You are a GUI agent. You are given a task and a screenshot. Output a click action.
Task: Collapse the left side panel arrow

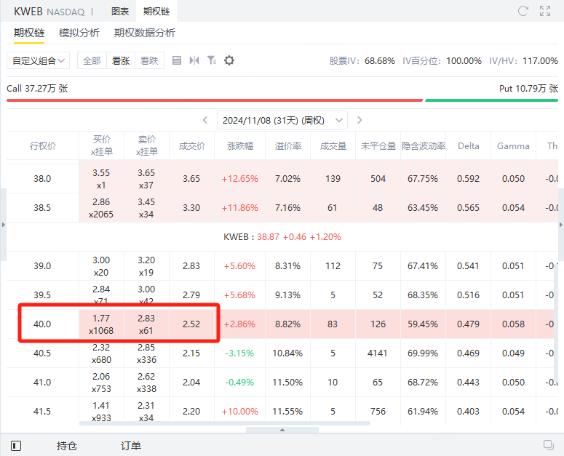pyautogui.click(x=3, y=225)
